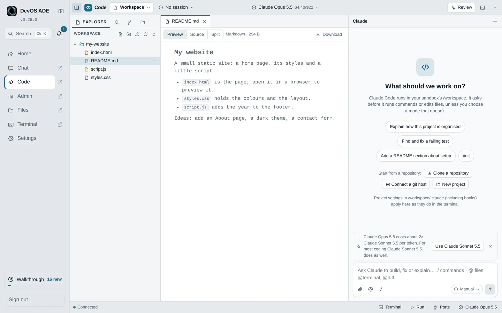Insert a slash command in prompt

pyautogui.click(x=381, y=289)
